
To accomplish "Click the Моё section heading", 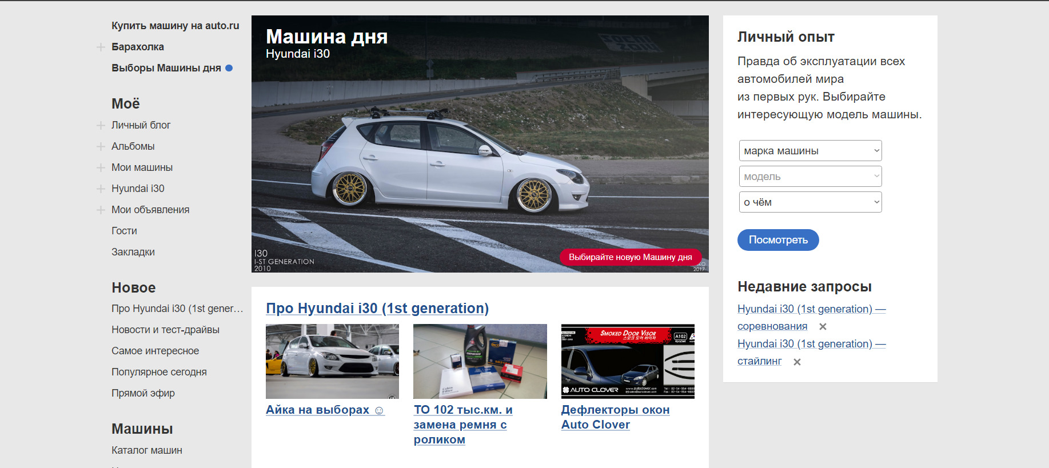I will (126, 103).
